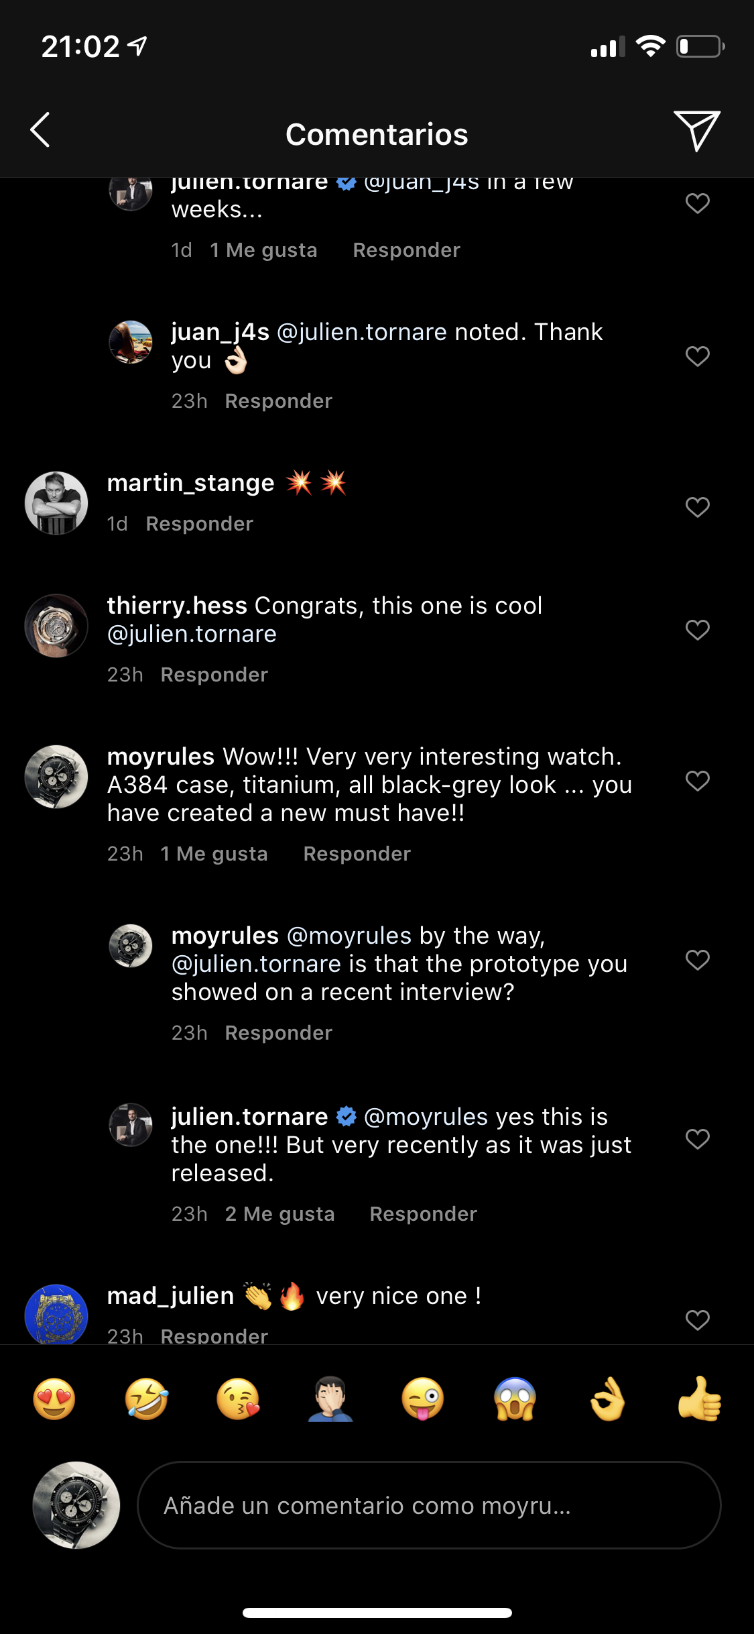
Task: Insert the heart-eyes emoji quick reaction
Action: (x=54, y=1399)
